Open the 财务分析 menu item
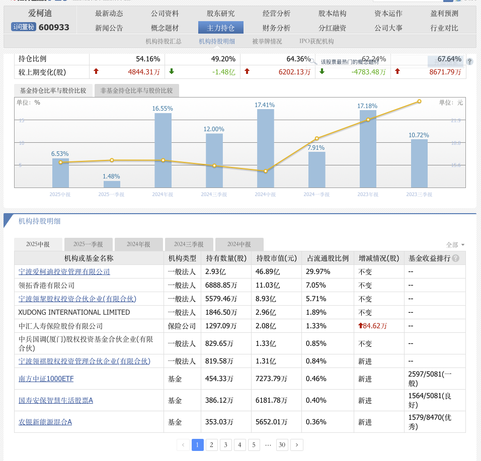The height and width of the screenshot is (461, 481). pyautogui.click(x=276, y=28)
